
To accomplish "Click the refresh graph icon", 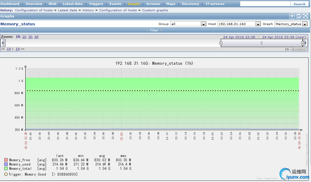I will click(x=299, y=16).
